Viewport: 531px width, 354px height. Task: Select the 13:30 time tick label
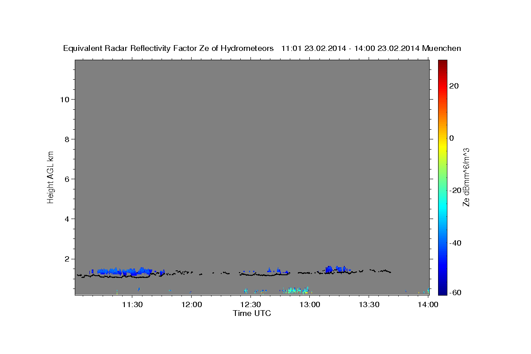(x=369, y=304)
